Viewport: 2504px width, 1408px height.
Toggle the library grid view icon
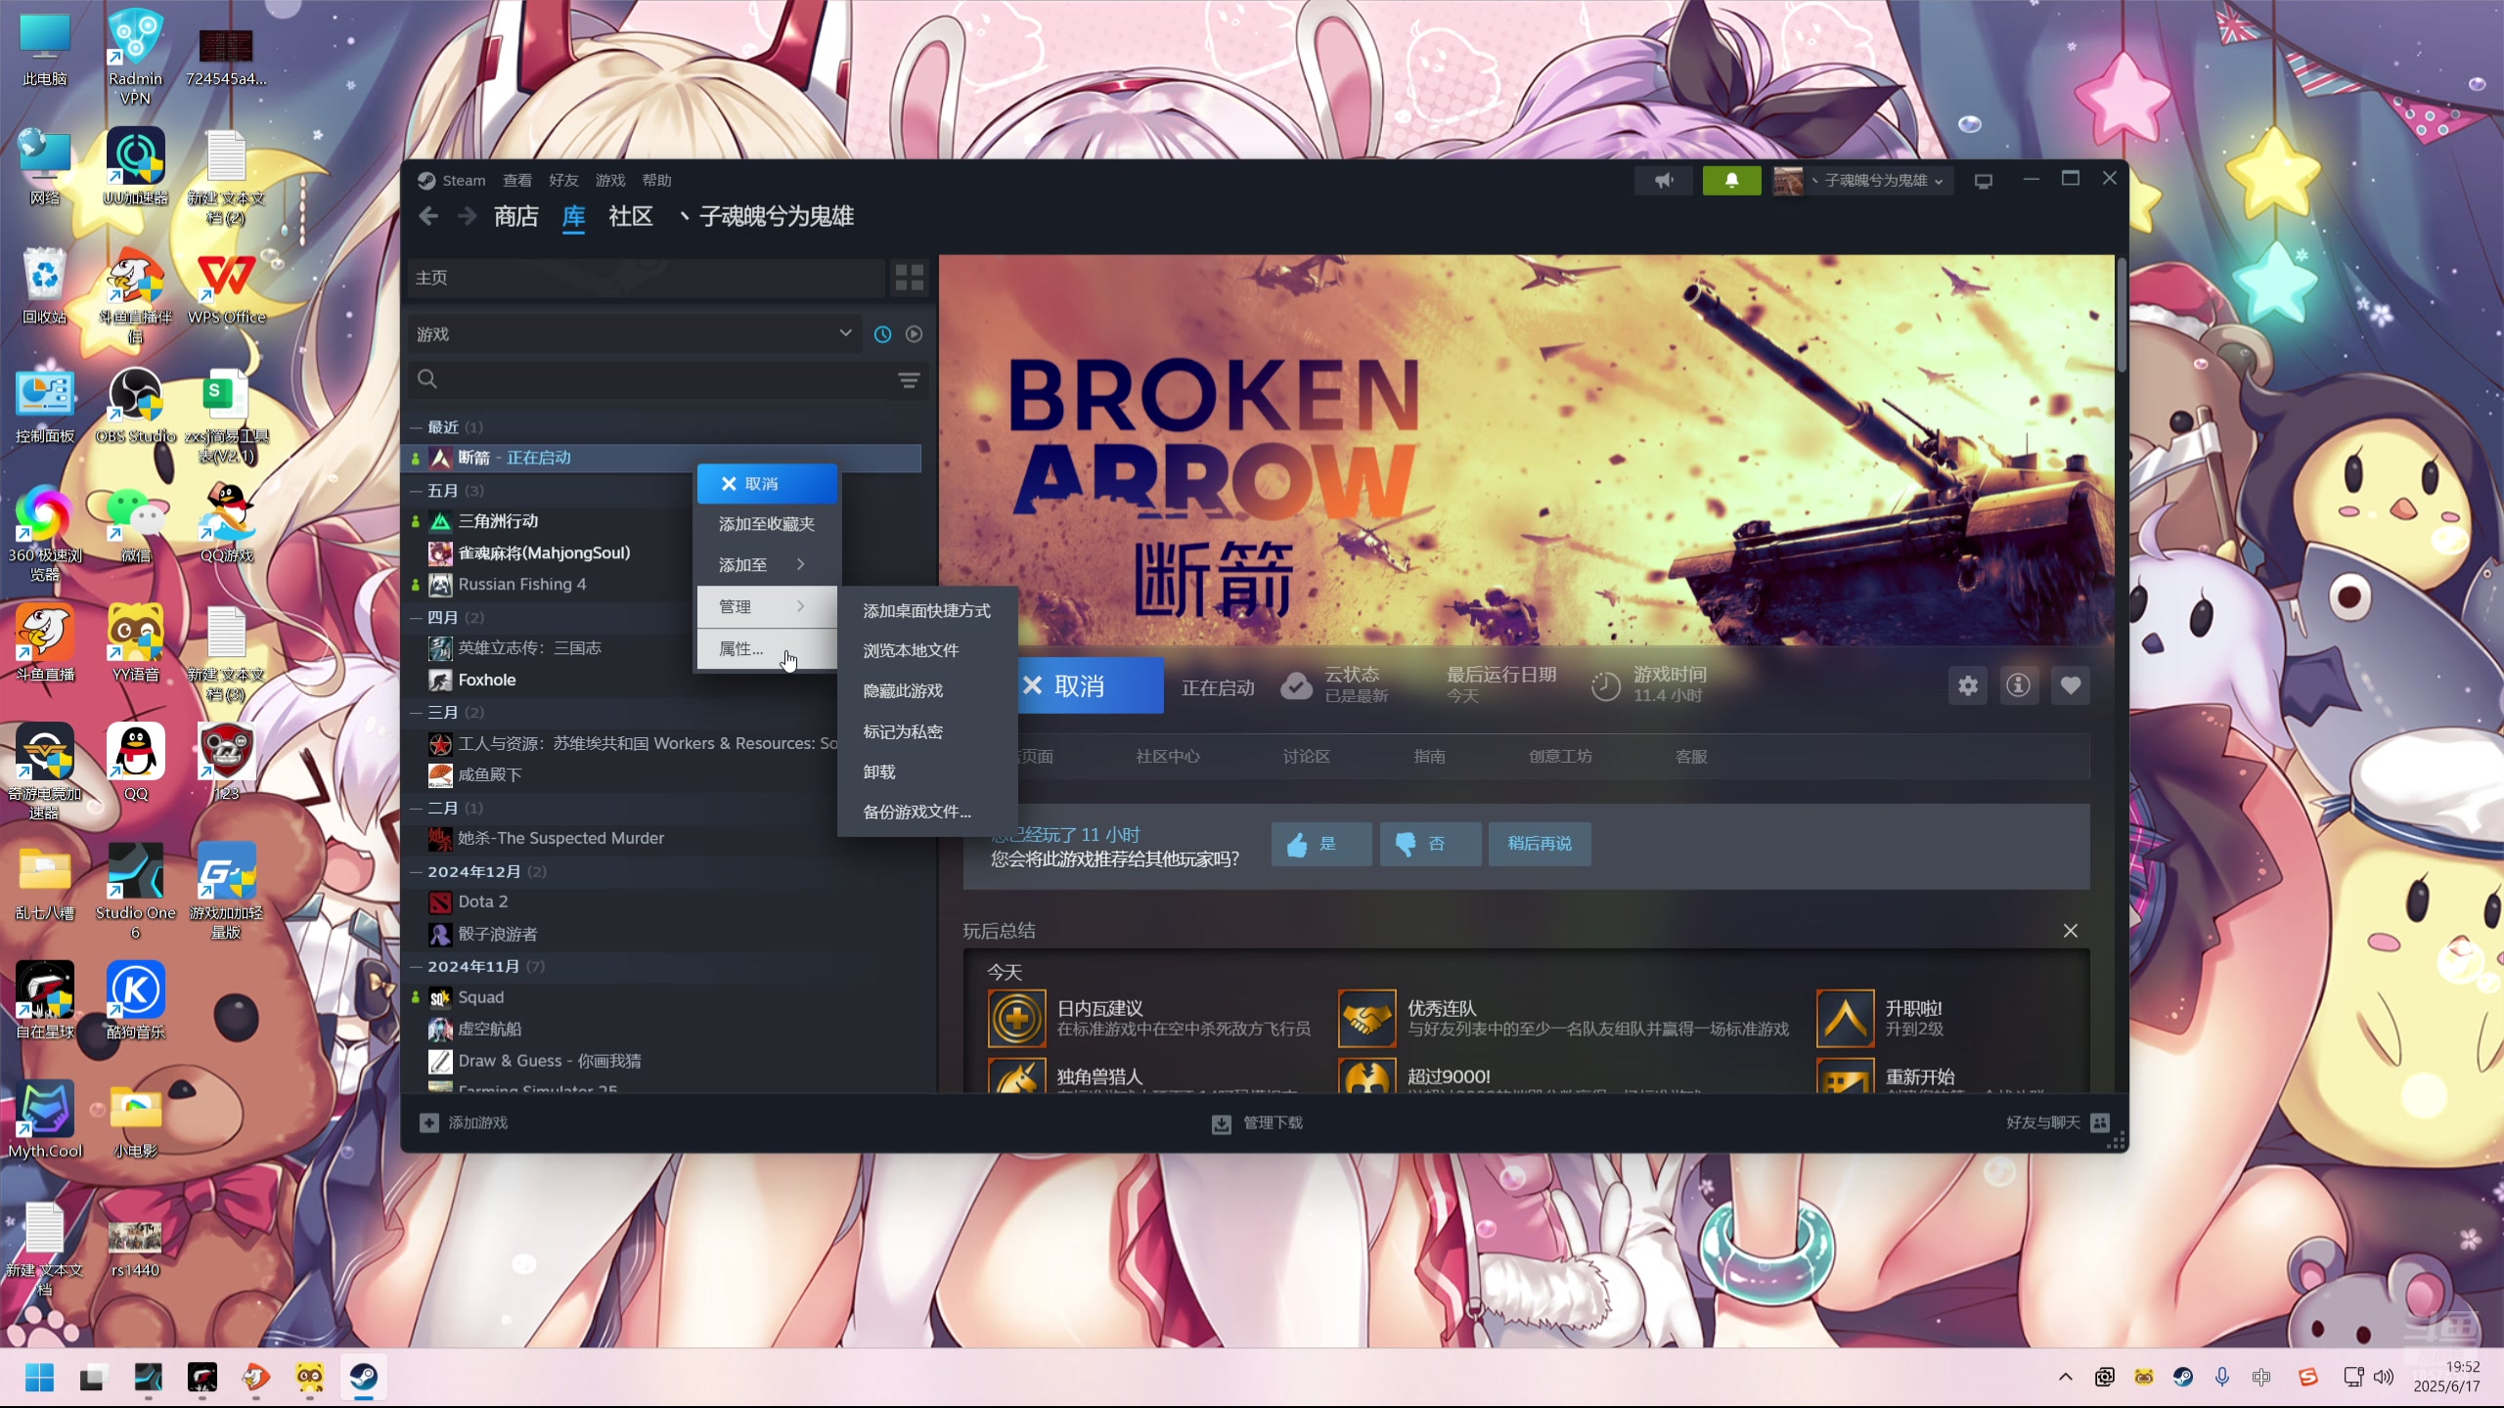(909, 278)
